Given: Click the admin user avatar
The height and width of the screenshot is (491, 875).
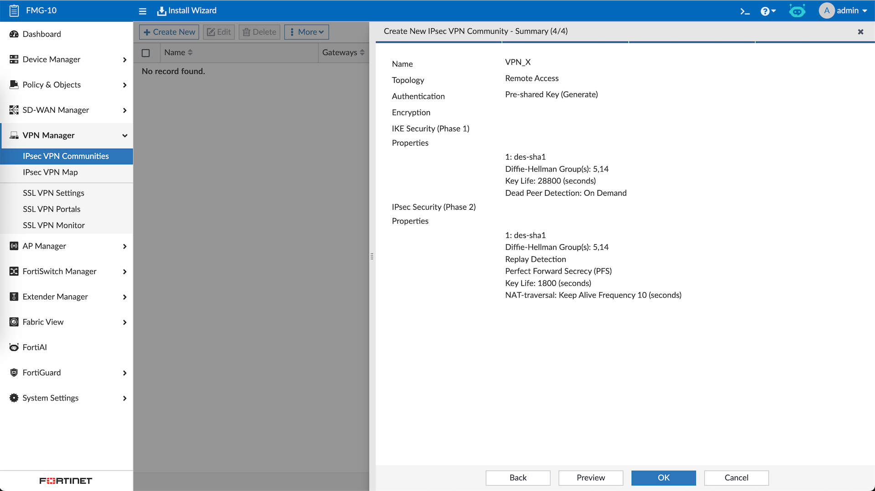Looking at the screenshot, I should pos(827,10).
